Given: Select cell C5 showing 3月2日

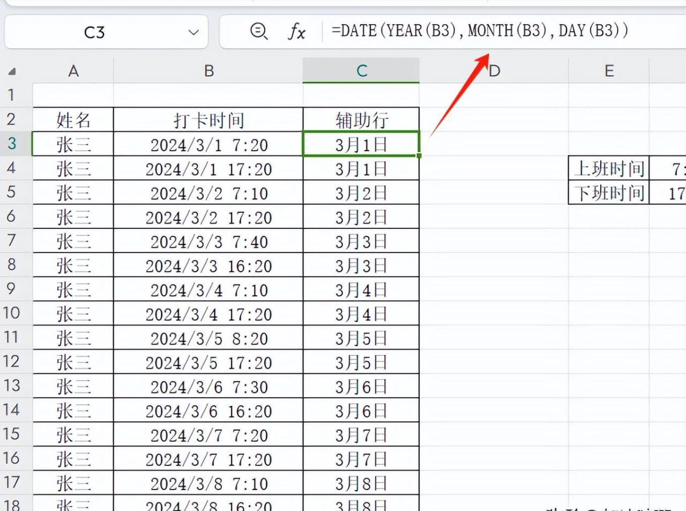Looking at the screenshot, I should (361, 192).
